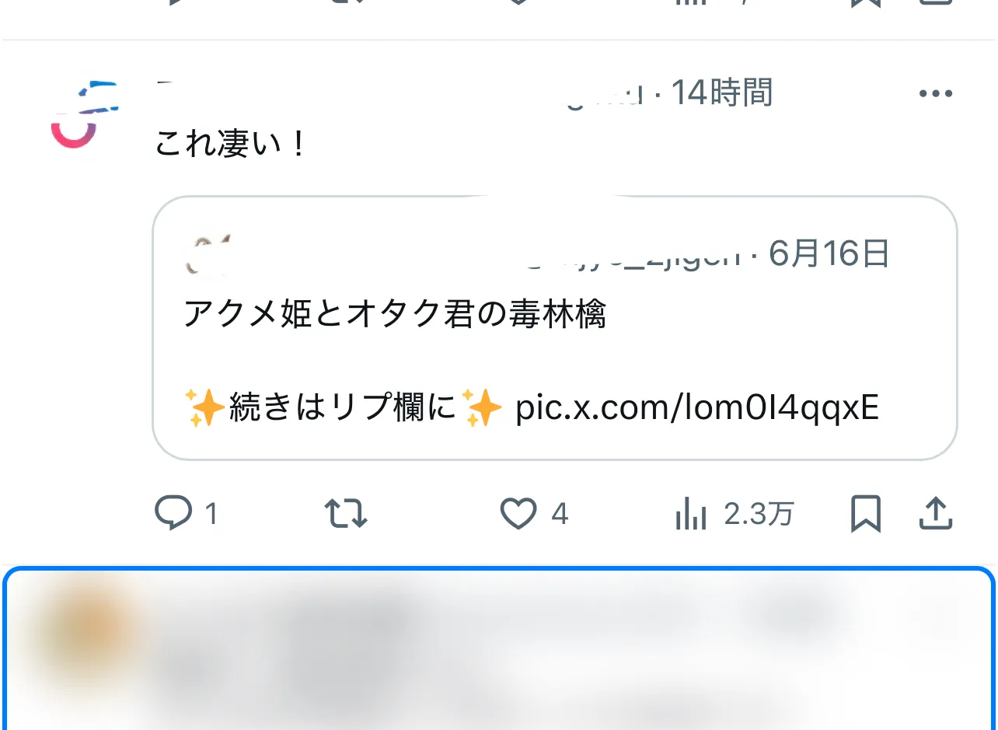Open the blurred tweet with blue outline

point(499,649)
